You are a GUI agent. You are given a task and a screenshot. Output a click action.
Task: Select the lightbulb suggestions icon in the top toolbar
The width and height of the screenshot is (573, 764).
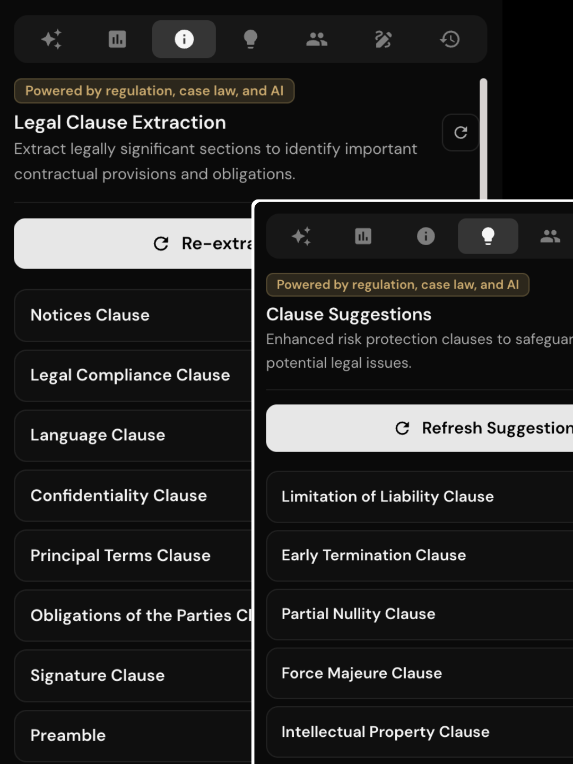click(x=251, y=39)
